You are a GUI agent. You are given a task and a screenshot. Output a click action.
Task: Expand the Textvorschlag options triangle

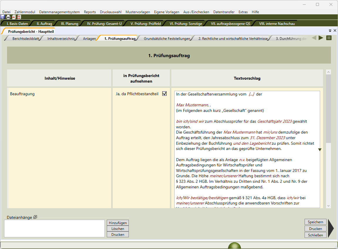click(320, 150)
